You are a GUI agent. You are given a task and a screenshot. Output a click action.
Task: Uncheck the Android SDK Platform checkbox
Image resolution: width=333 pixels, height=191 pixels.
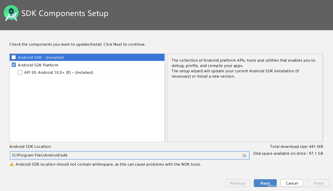point(13,65)
